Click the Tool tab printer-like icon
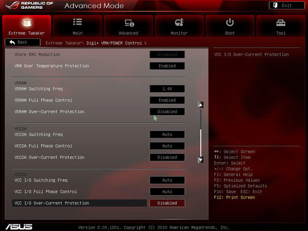This screenshot has width=308, height=231. 281,23
